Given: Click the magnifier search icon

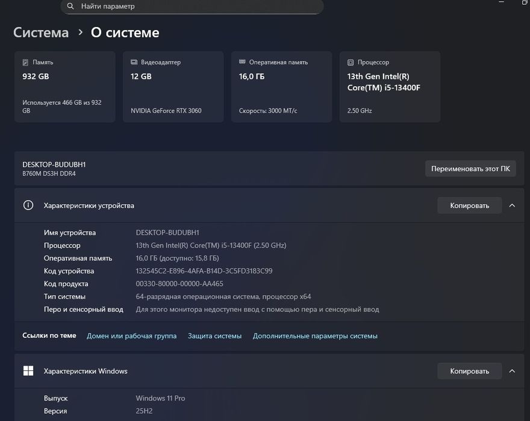Looking at the screenshot, I should tap(71, 6).
